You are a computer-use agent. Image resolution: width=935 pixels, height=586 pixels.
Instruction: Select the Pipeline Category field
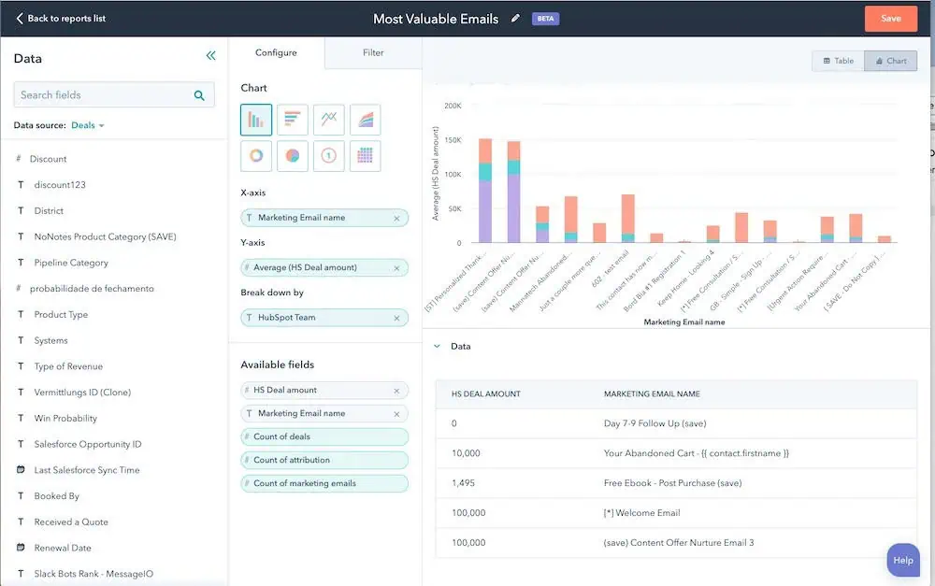[71, 263]
